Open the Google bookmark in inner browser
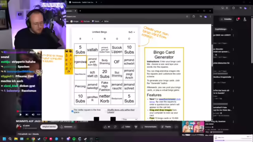253x142 pixels. [x=74, y=21]
